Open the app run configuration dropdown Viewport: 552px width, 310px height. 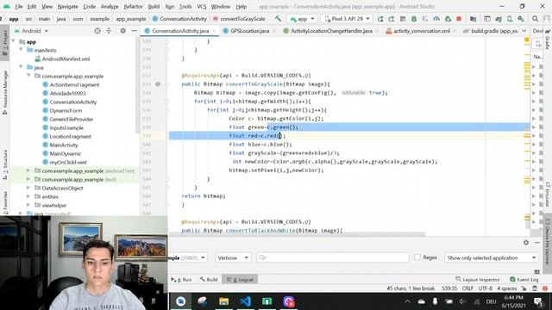click(302, 19)
